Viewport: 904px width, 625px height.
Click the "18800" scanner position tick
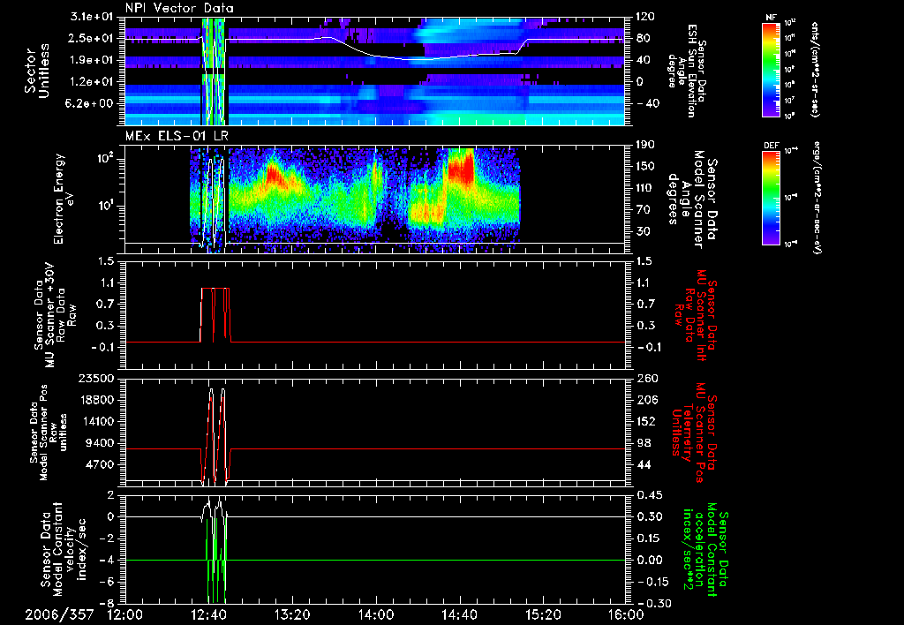click(98, 400)
